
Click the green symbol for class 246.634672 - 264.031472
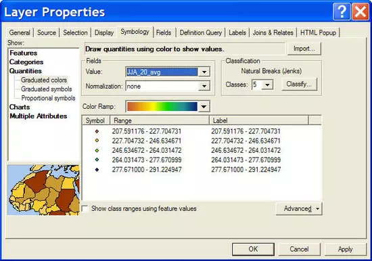[97, 150]
